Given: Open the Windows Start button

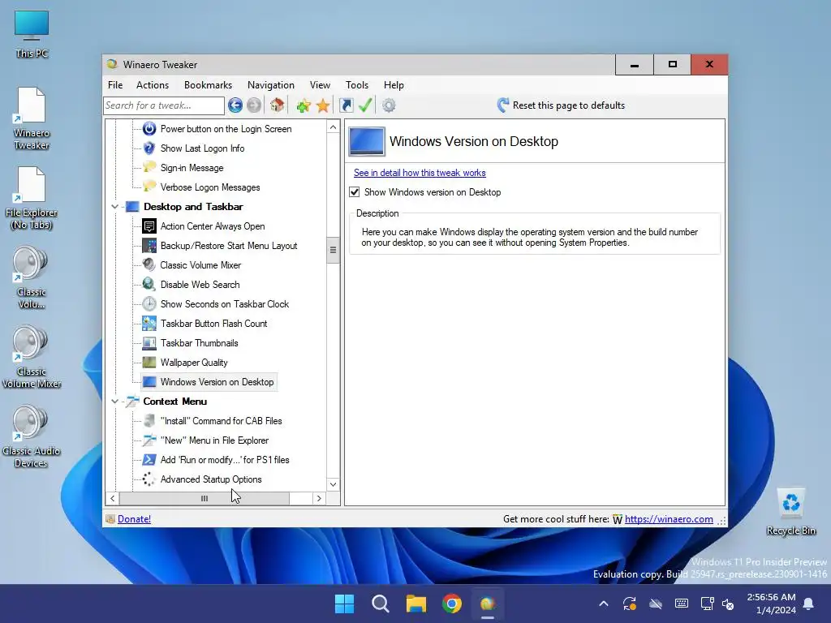Looking at the screenshot, I should coord(344,604).
